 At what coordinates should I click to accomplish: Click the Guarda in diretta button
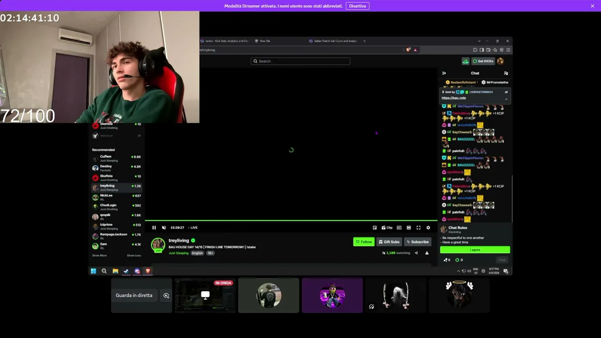coord(134,295)
